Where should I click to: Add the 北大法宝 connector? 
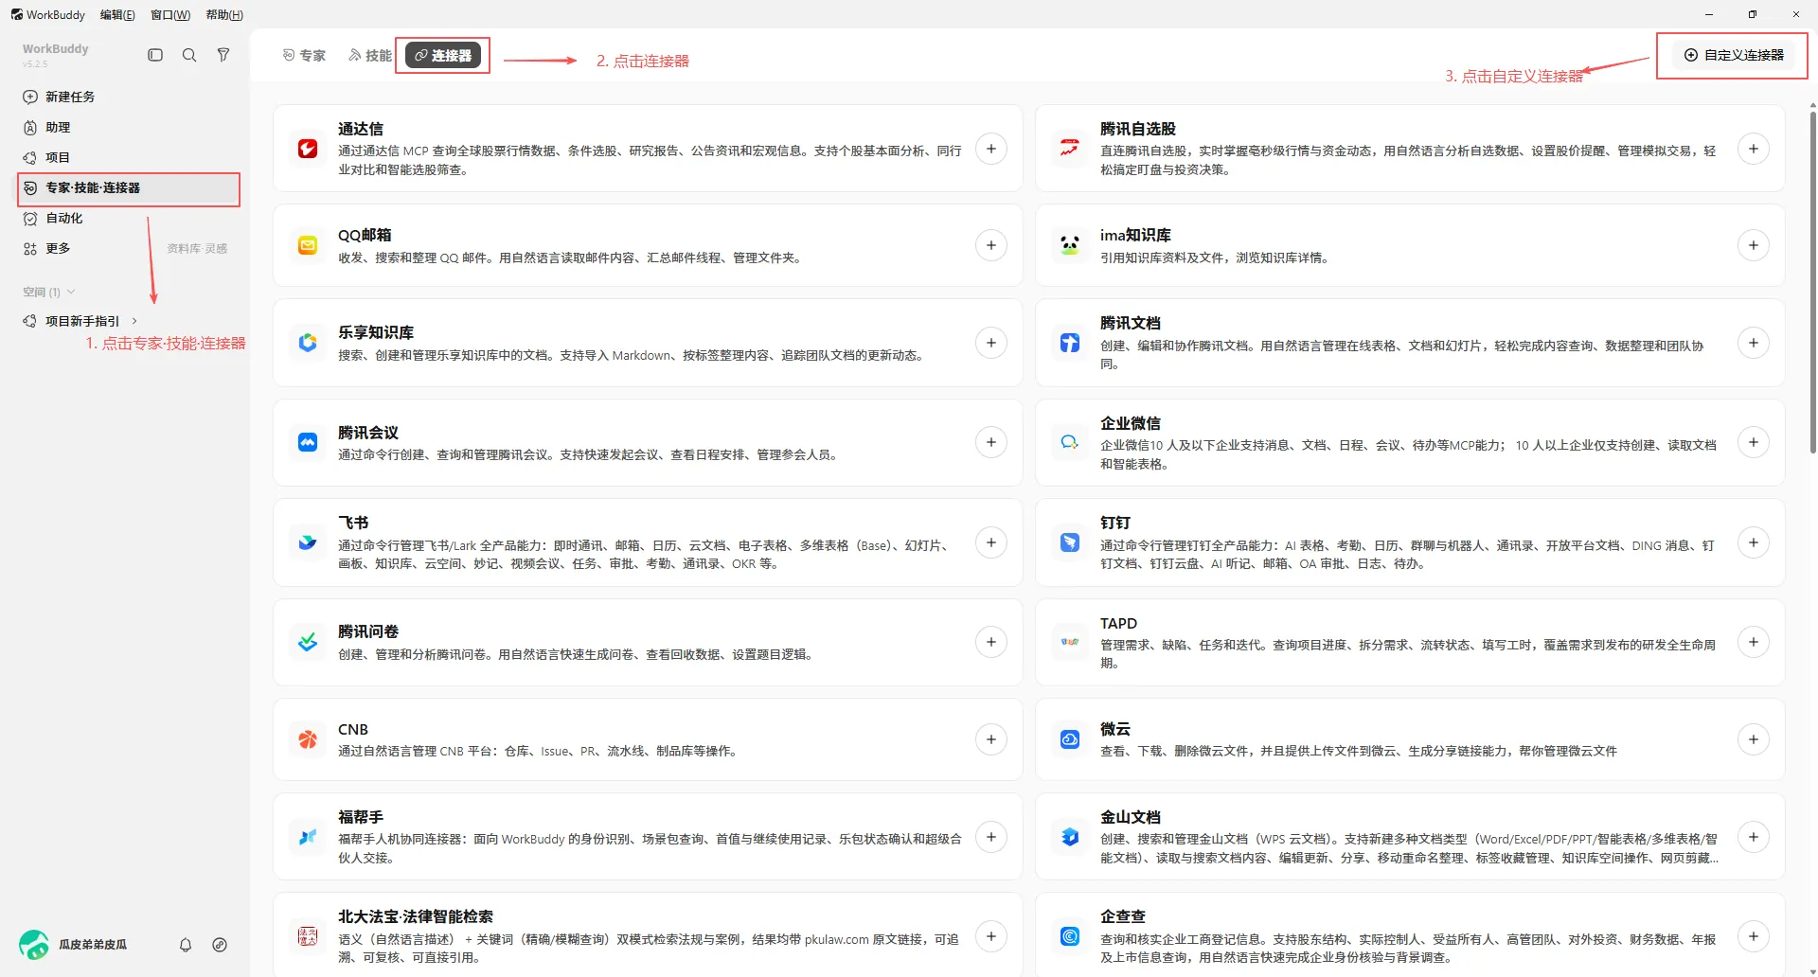coord(991,936)
